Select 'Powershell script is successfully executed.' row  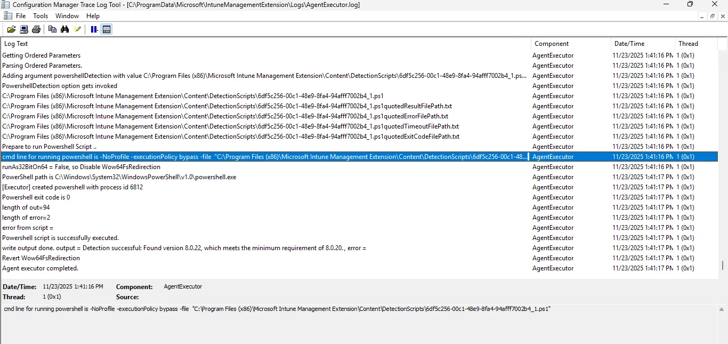(359, 238)
